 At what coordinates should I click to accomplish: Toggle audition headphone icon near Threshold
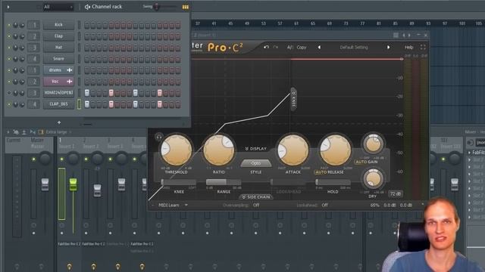[x=159, y=137]
